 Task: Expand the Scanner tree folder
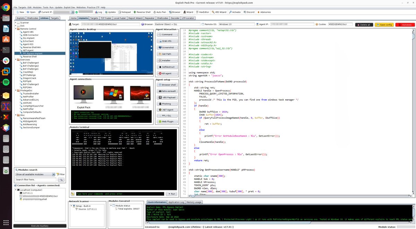point(16,22)
